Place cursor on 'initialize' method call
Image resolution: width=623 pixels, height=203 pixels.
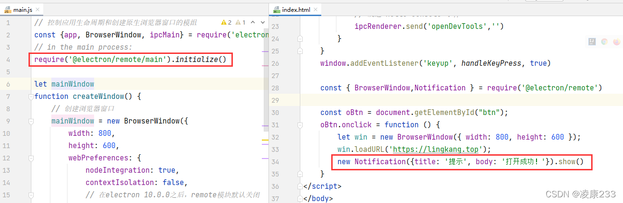[197, 60]
